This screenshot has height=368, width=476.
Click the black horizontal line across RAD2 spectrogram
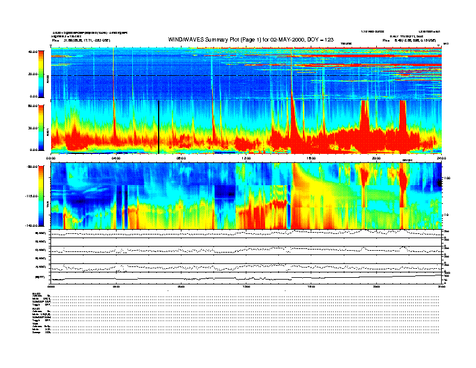246,75
